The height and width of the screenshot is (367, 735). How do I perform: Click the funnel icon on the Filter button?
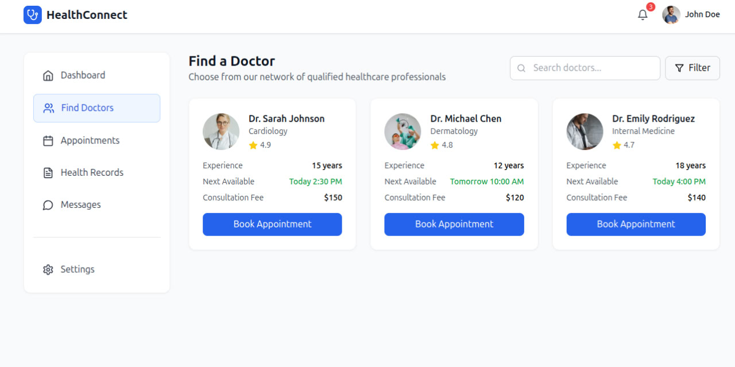(681, 68)
